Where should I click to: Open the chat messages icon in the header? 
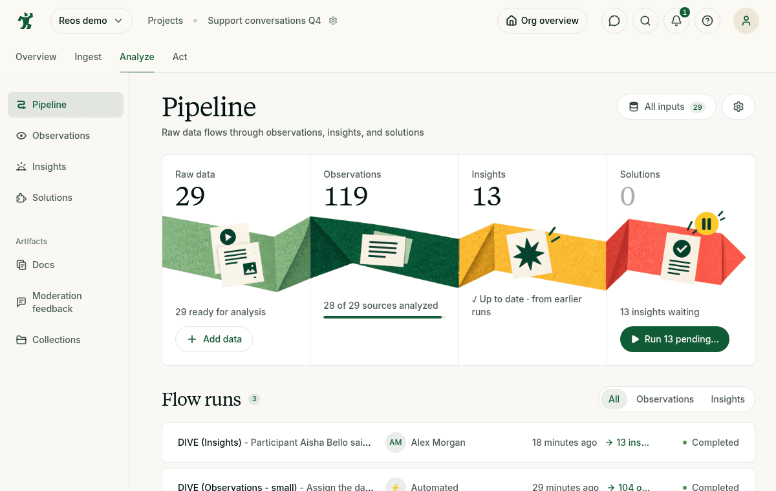point(614,21)
